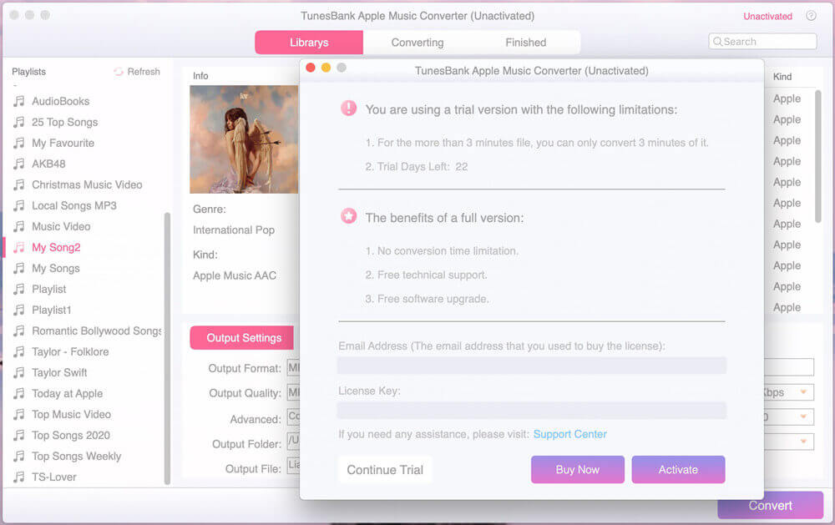Click the music note icon beside TS-Lover
The height and width of the screenshot is (525, 835).
point(18,477)
